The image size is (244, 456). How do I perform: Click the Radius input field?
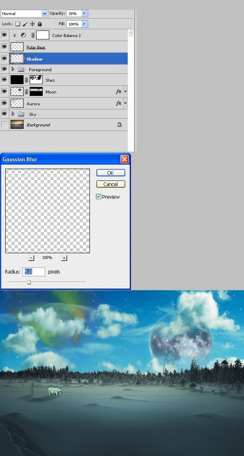point(34,271)
